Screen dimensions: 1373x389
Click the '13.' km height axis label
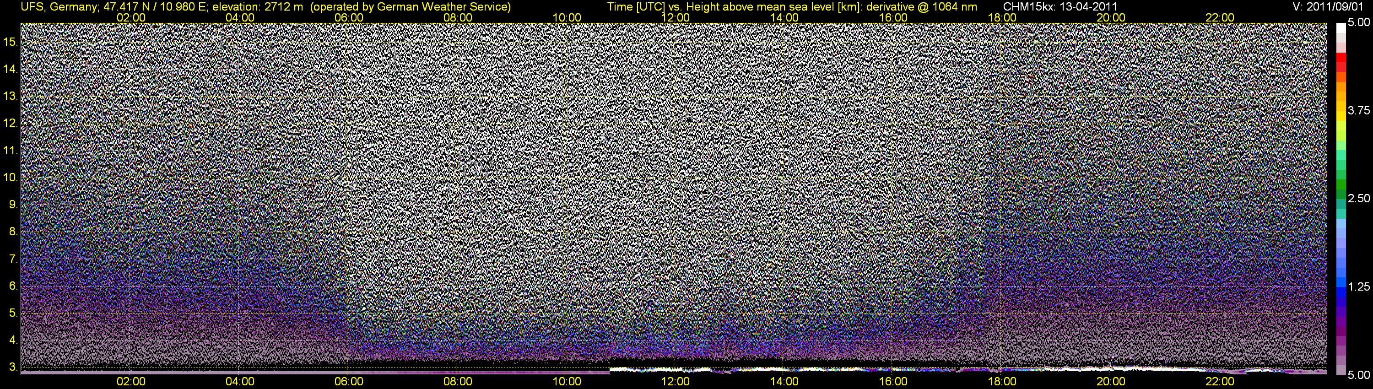pos(11,96)
